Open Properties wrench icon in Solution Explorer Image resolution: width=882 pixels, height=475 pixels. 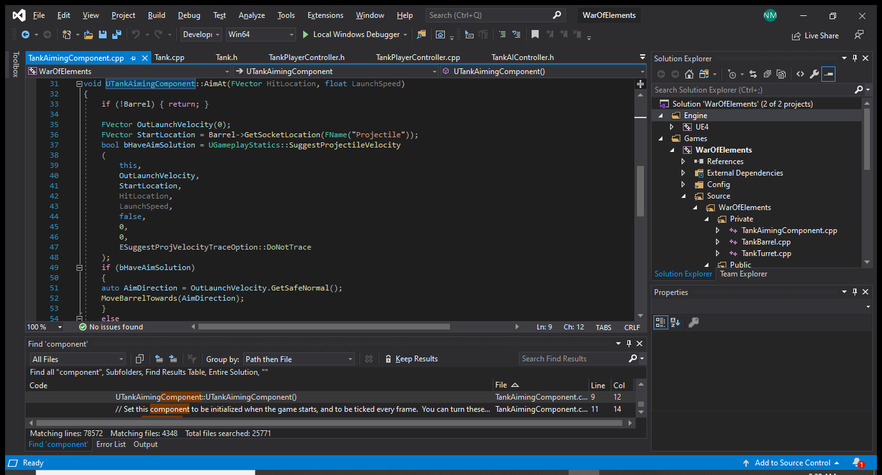(814, 74)
